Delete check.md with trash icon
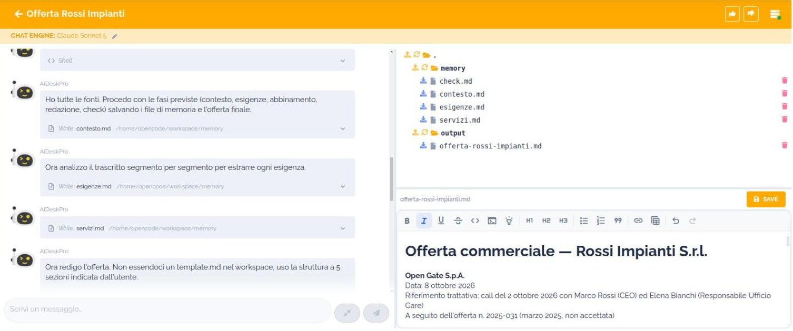 (x=785, y=81)
